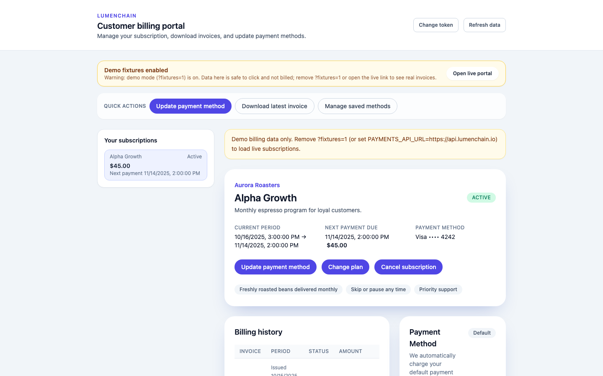Click the Skip or pause any time chip
This screenshot has width=603, height=376.
point(378,289)
